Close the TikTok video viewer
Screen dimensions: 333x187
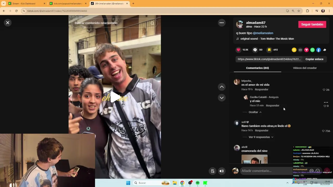[8, 23]
